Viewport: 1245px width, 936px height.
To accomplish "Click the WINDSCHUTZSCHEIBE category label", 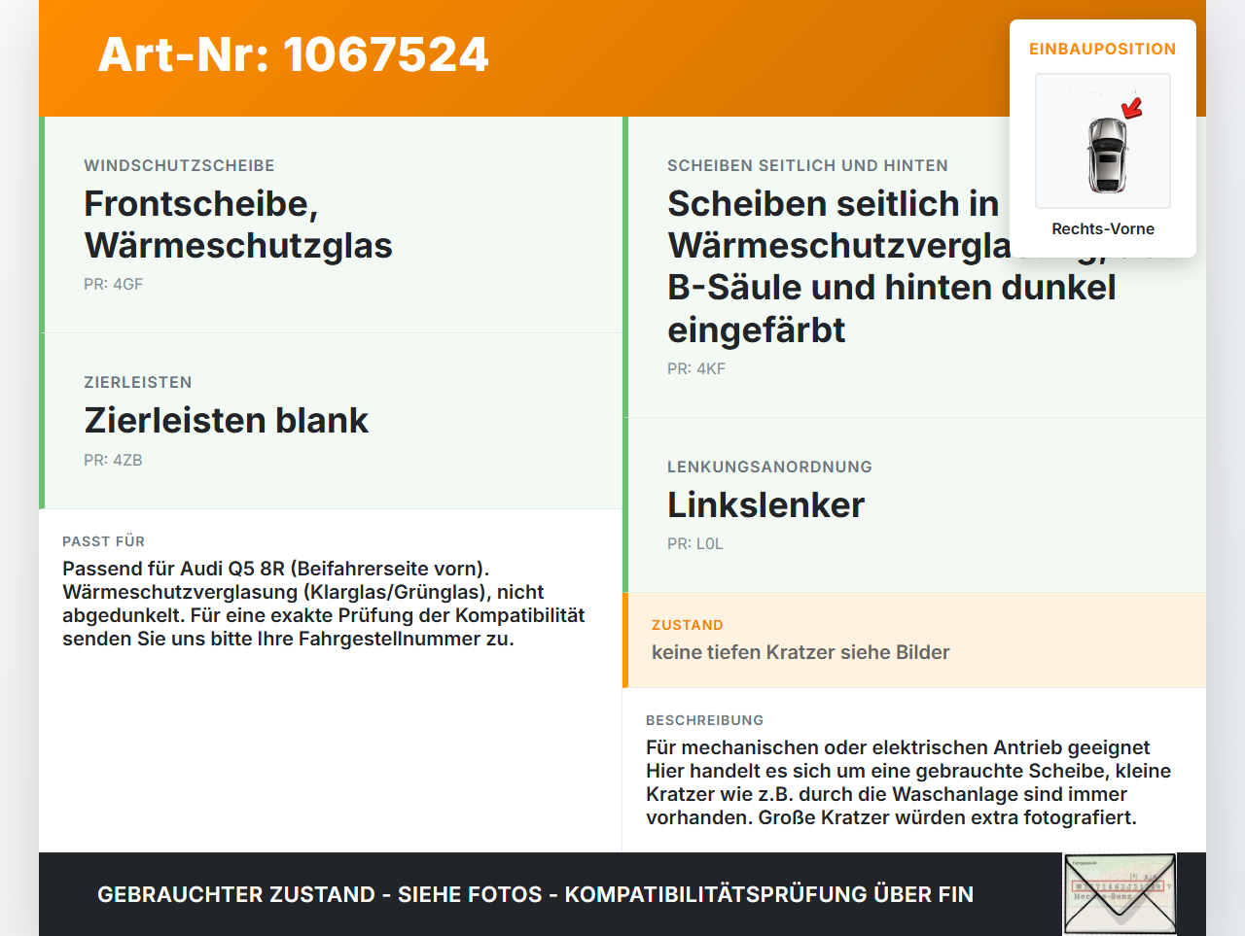I will click(x=179, y=165).
